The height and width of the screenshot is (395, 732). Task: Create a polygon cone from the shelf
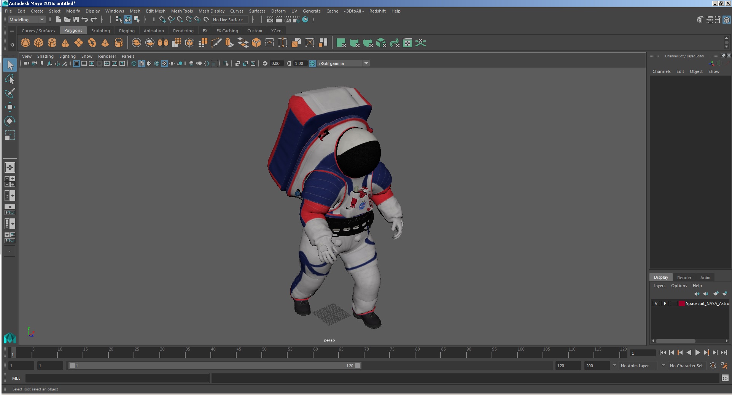click(65, 43)
